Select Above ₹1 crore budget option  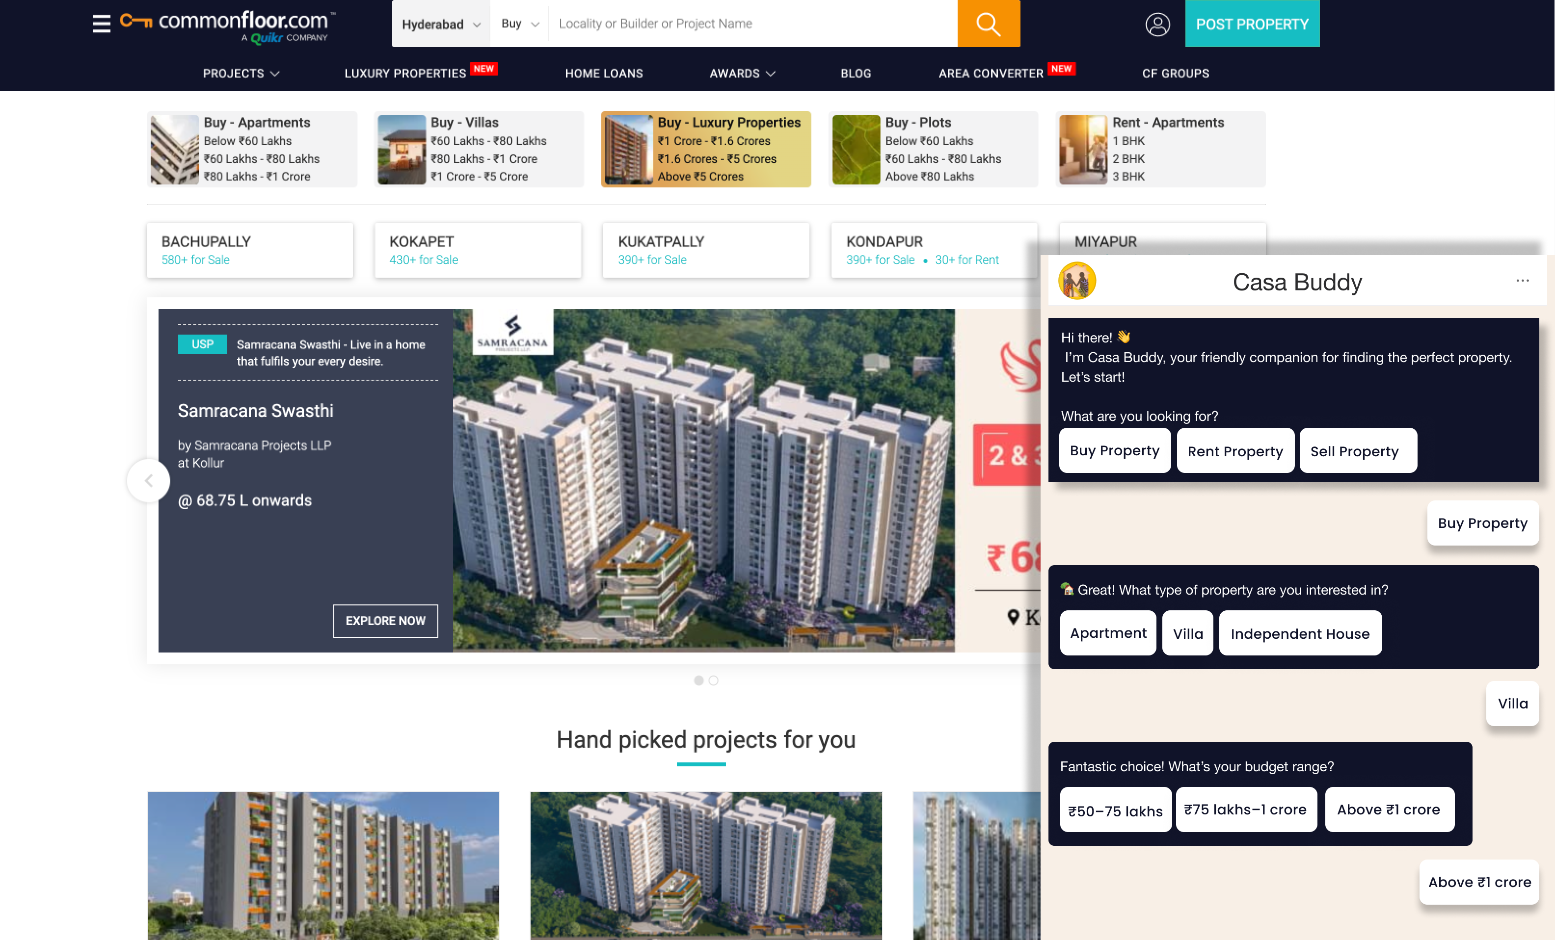(1387, 809)
